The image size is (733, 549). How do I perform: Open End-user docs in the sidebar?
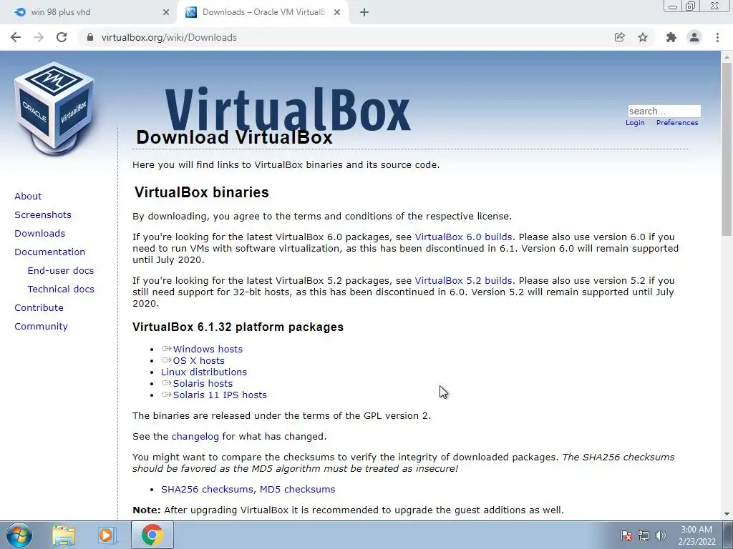[61, 271]
